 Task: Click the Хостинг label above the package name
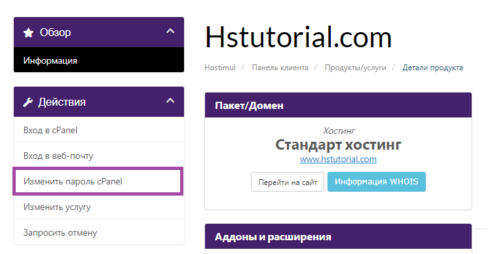coord(339,131)
